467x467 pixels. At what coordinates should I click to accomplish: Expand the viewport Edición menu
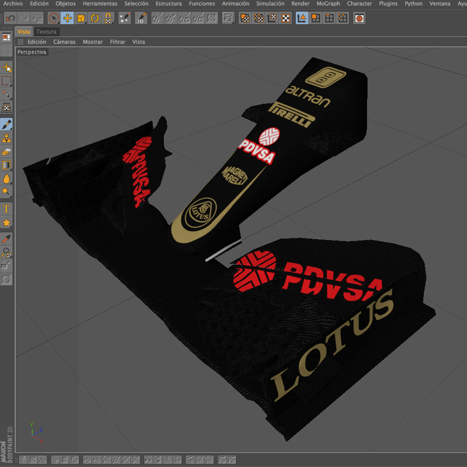[37, 42]
